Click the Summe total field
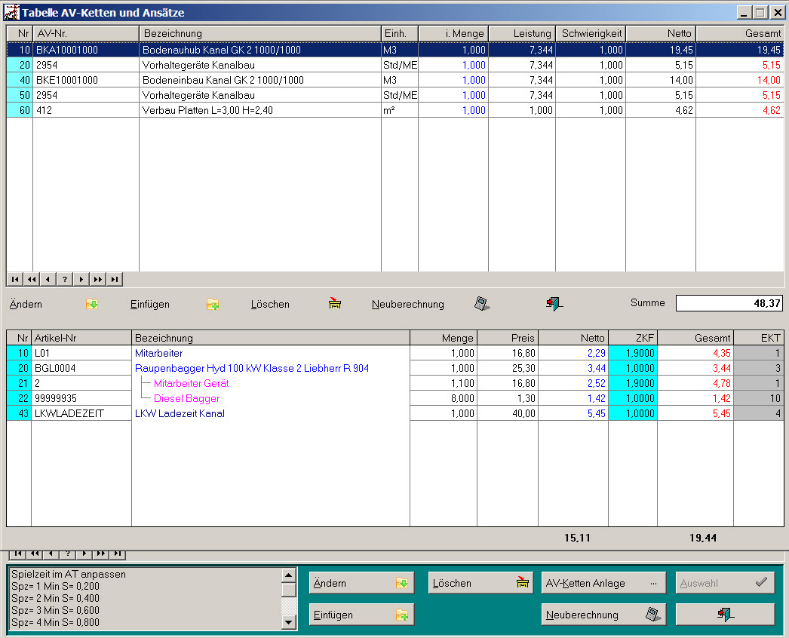This screenshot has width=789, height=638. [x=729, y=303]
